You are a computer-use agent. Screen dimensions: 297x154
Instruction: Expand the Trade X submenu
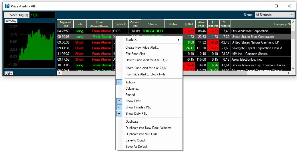click(152, 40)
